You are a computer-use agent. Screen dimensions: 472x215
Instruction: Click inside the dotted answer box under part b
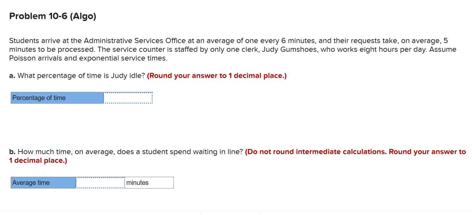(x=100, y=182)
